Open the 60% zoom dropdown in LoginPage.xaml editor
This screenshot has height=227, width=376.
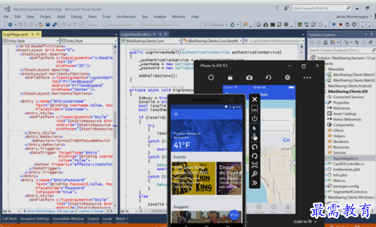[11, 211]
